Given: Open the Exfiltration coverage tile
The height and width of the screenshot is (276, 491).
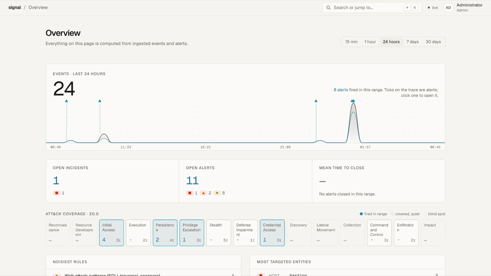Looking at the screenshot, I should tap(406, 233).
